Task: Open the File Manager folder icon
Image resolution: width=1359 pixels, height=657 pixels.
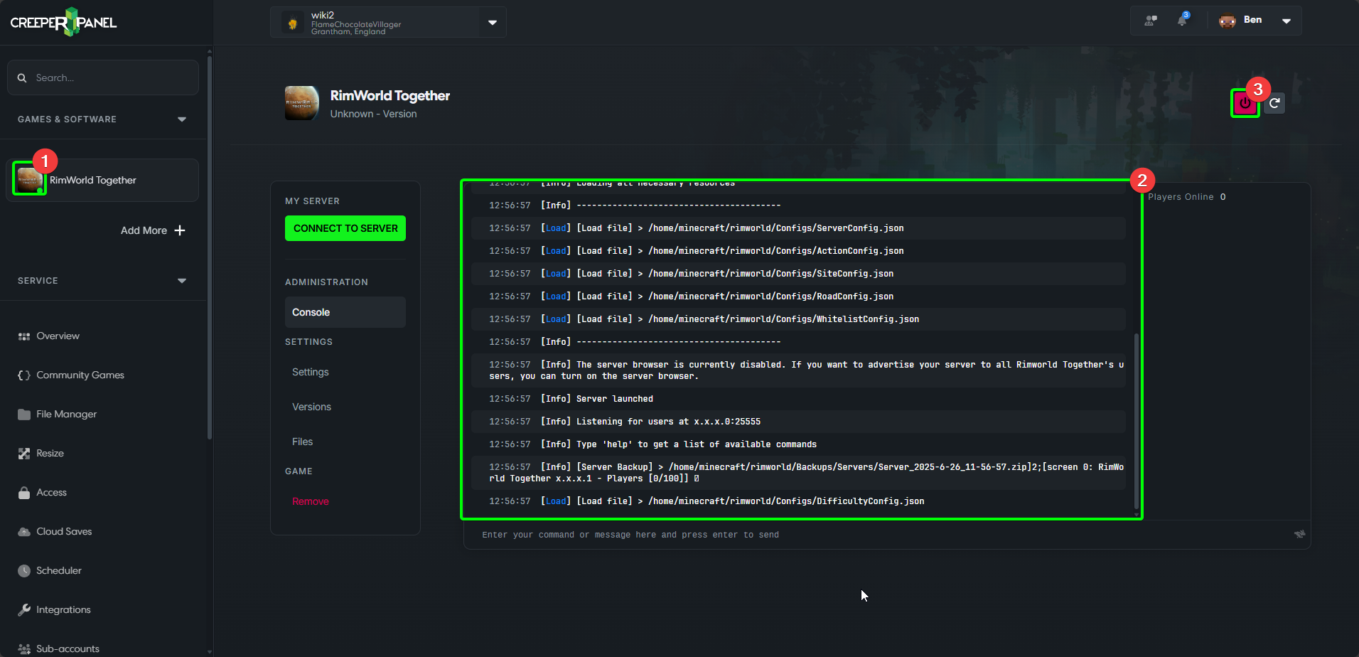Action: coord(24,415)
